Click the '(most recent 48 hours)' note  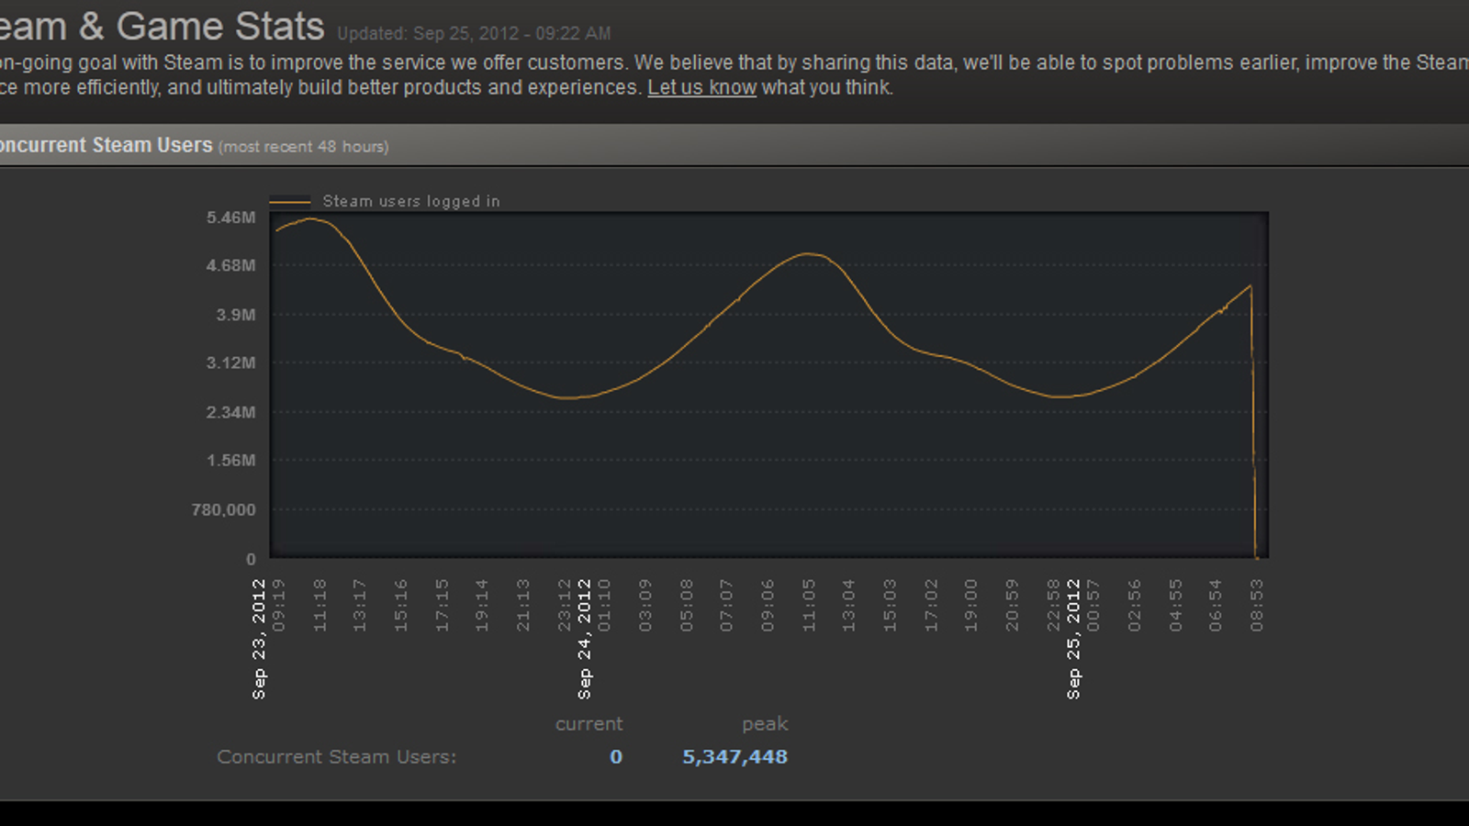point(303,147)
